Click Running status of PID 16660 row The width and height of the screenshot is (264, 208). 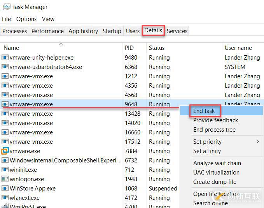tap(159, 132)
